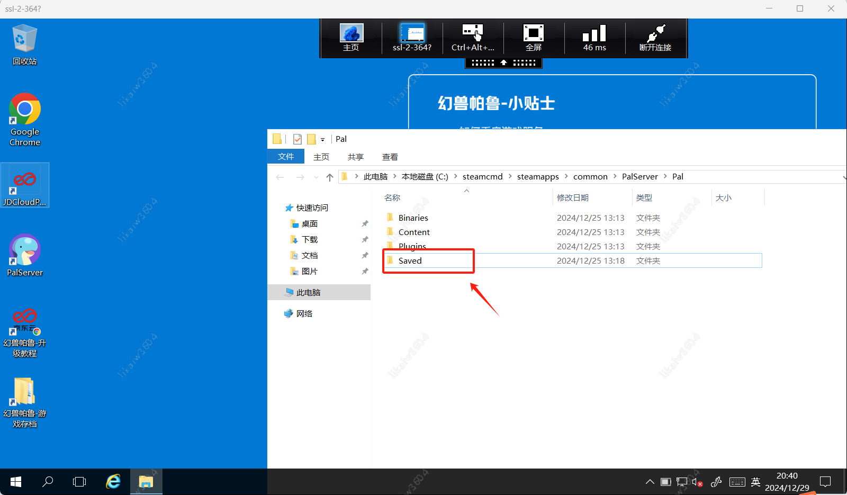Collapse the remote toolbar with the arrow handle
Screen dimensions: 847x495
(x=503, y=62)
